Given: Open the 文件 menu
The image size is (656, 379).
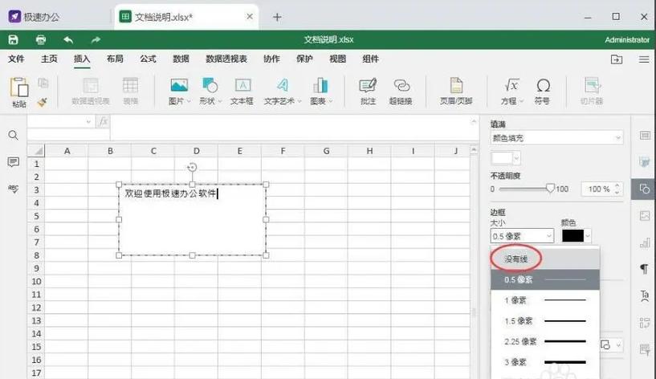Looking at the screenshot, I should point(16,59).
